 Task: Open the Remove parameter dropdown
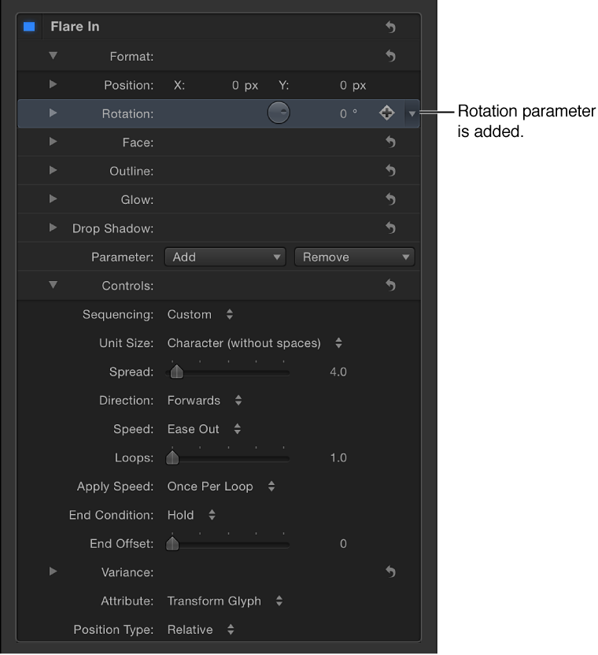tap(354, 257)
